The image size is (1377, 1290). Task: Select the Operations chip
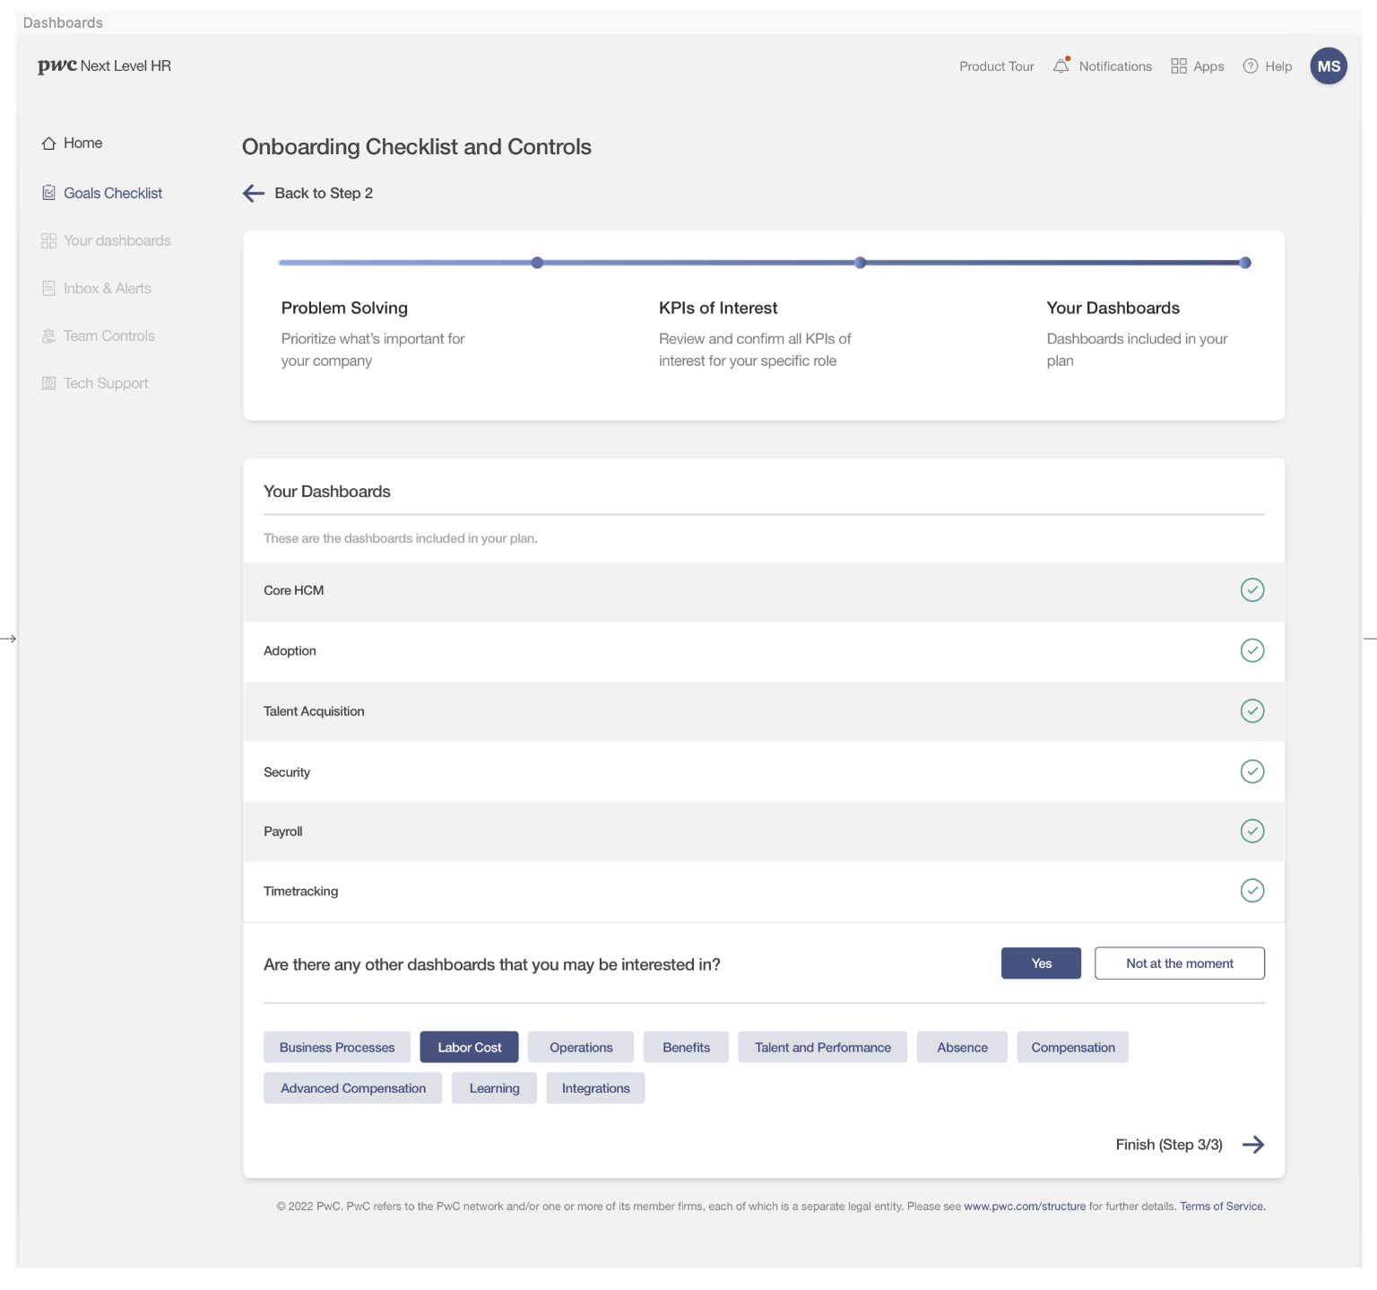[581, 1047]
